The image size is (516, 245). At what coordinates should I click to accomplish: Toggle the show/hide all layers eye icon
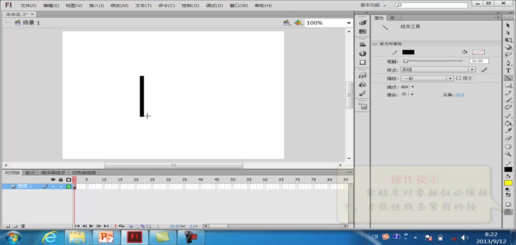(53, 179)
